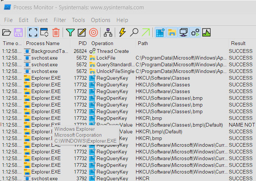The width and height of the screenshot is (256, 181).
Task: Select the svchost.exe LockFile row
Action: 128,58
